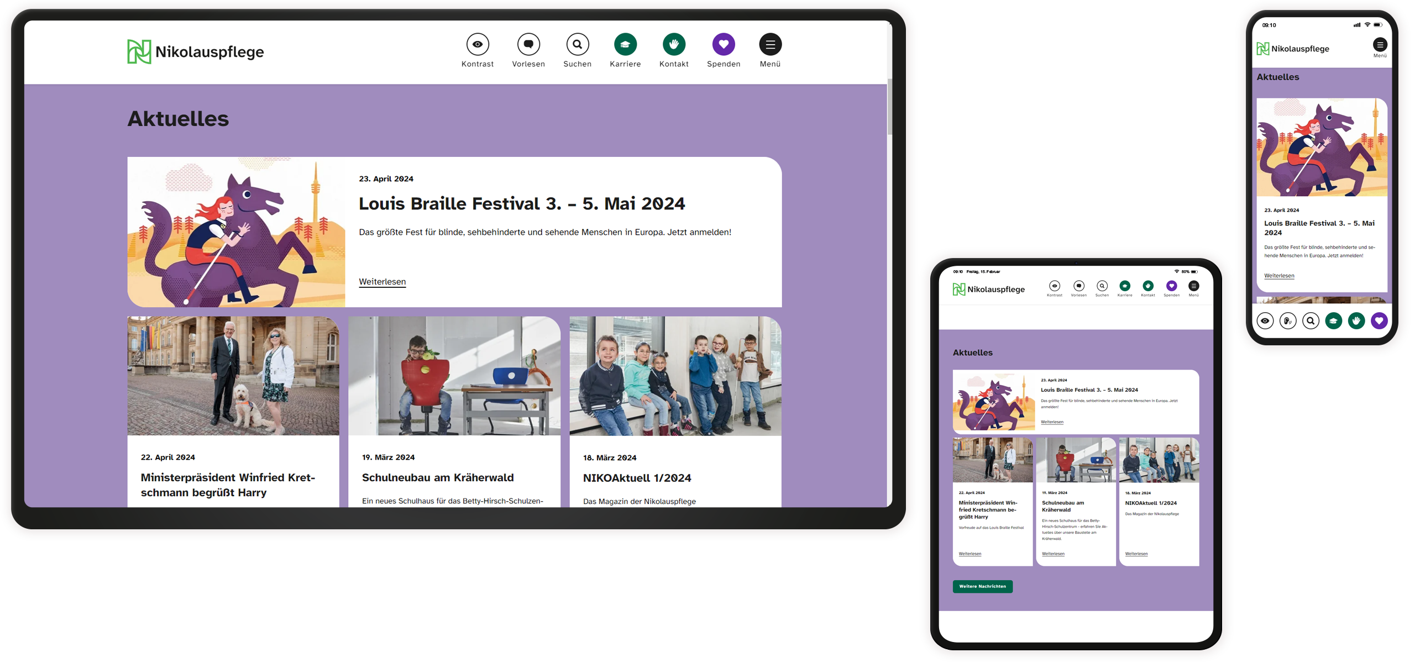This screenshot has height=663, width=1415.
Task: Open the search magnifier icon on tablet header
Action: (x=1102, y=286)
